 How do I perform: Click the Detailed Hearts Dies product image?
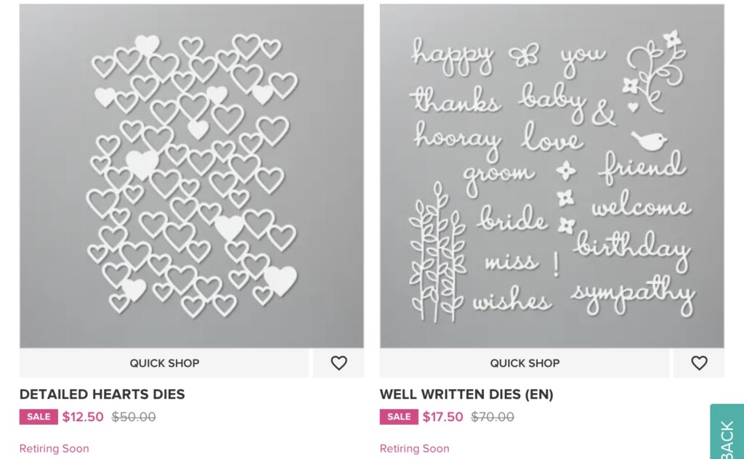192,176
